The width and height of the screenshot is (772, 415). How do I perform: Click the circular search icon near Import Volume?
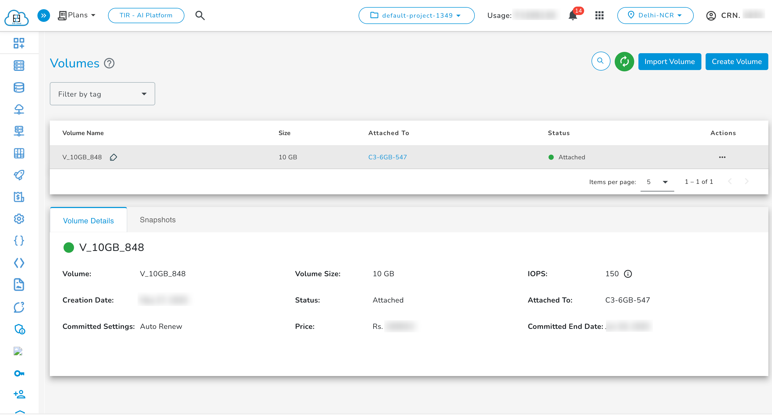(x=600, y=61)
